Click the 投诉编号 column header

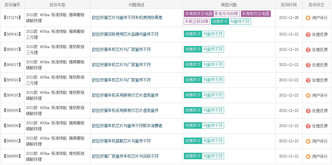pos(13,5)
